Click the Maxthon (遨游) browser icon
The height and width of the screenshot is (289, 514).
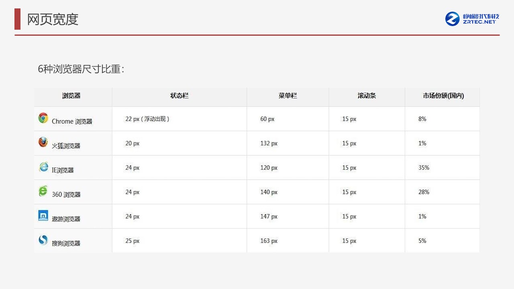click(x=43, y=216)
